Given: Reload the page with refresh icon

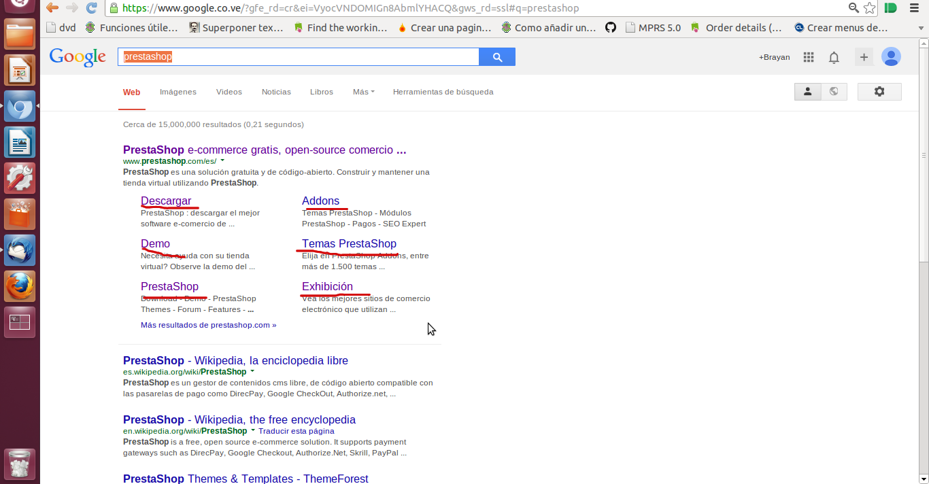Looking at the screenshot, I should [91, 8].
